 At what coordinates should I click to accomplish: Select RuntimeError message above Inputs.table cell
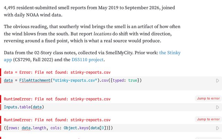57,99
